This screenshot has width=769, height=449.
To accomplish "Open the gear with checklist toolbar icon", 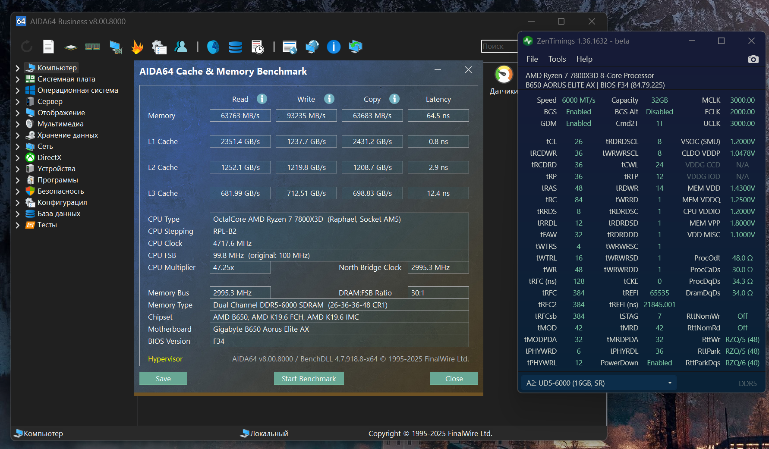I will click(x=159, y=47).
